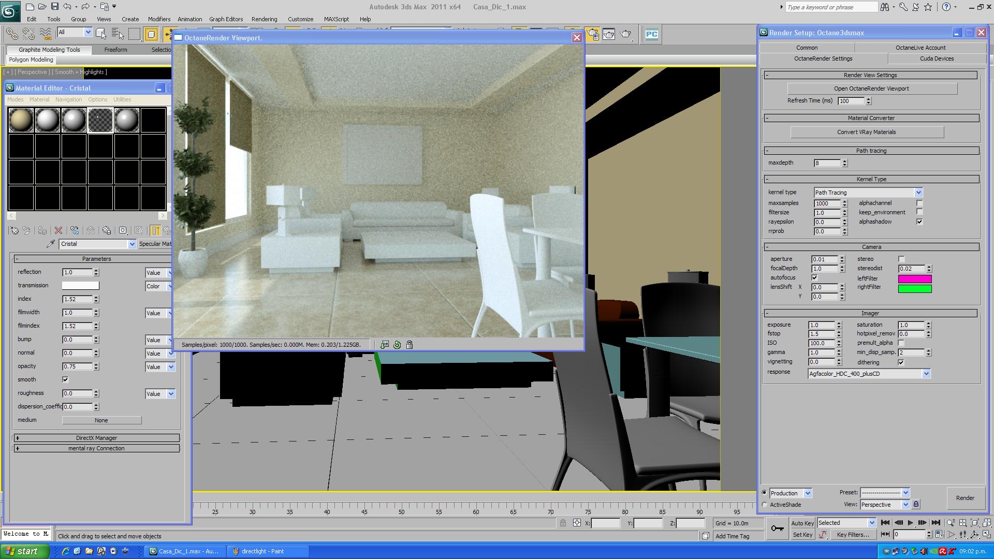Click the Select by Name tool
This screenshot has width=994, height=559.
[118, 34]
